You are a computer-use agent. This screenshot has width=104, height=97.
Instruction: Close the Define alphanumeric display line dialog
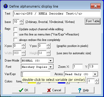(x=95, y=6)
